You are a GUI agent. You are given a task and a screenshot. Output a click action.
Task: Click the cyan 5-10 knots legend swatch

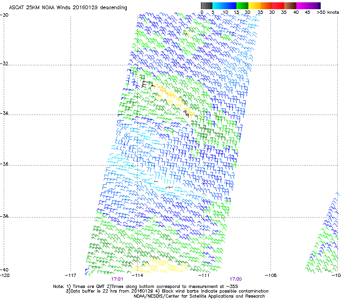click(218, 6)
